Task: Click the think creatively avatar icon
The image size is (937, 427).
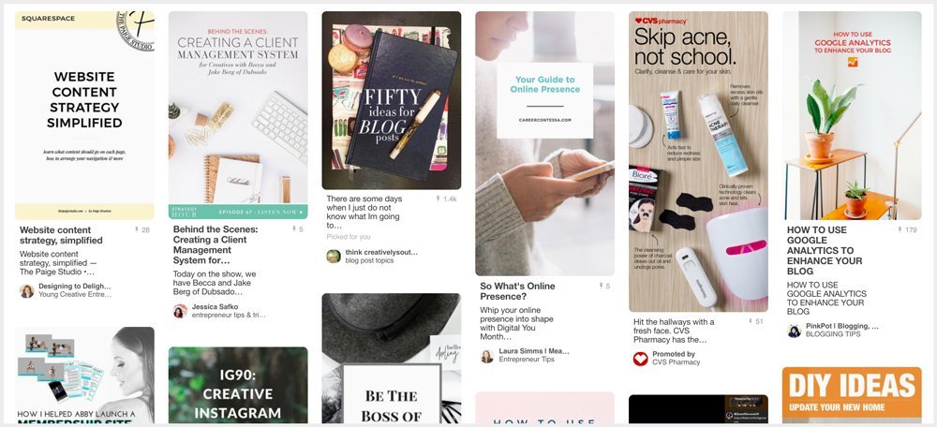Action: [334, 257]
